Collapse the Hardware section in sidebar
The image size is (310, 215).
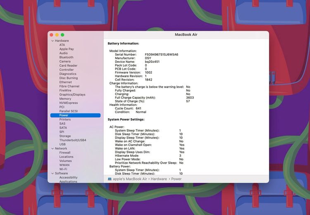click(x=52, y=41)
